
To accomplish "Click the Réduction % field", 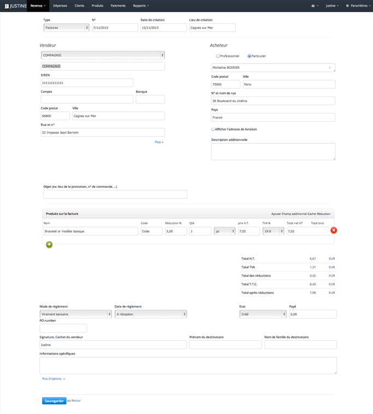I will tap(176, 231).
